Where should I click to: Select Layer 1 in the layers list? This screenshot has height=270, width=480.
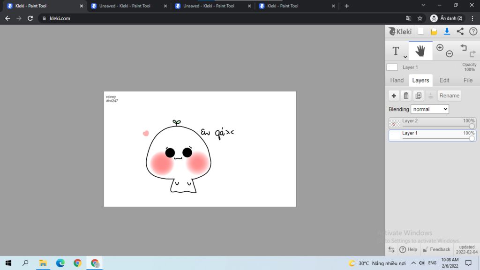(x=432, y=135)
